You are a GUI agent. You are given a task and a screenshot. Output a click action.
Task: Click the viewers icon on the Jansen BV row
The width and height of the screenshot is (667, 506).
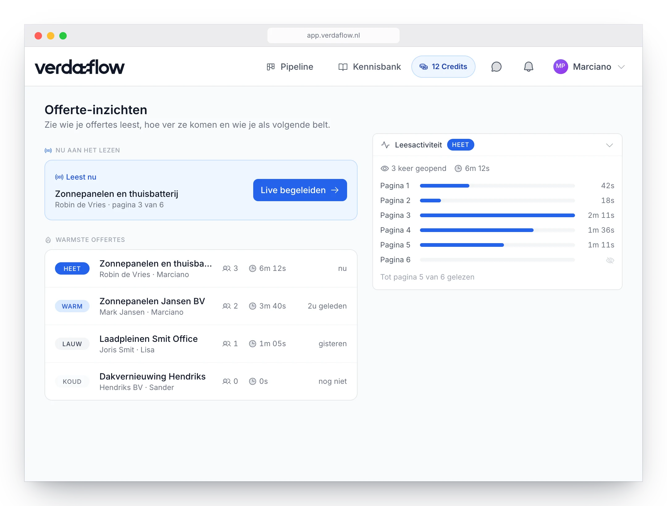[x=227, y=306]
